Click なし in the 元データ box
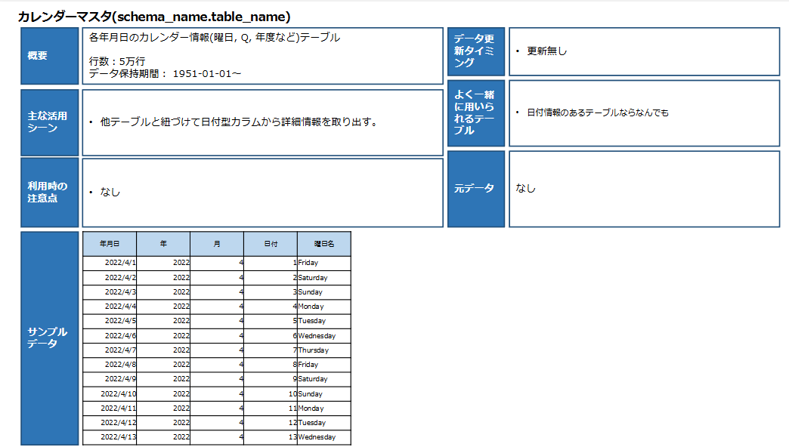 tap(525, 189)
